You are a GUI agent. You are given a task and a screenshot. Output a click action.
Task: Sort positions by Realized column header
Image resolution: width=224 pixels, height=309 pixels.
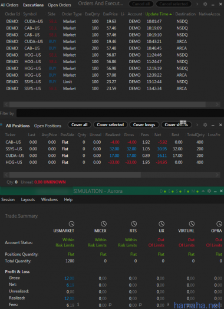pos(113,135)
